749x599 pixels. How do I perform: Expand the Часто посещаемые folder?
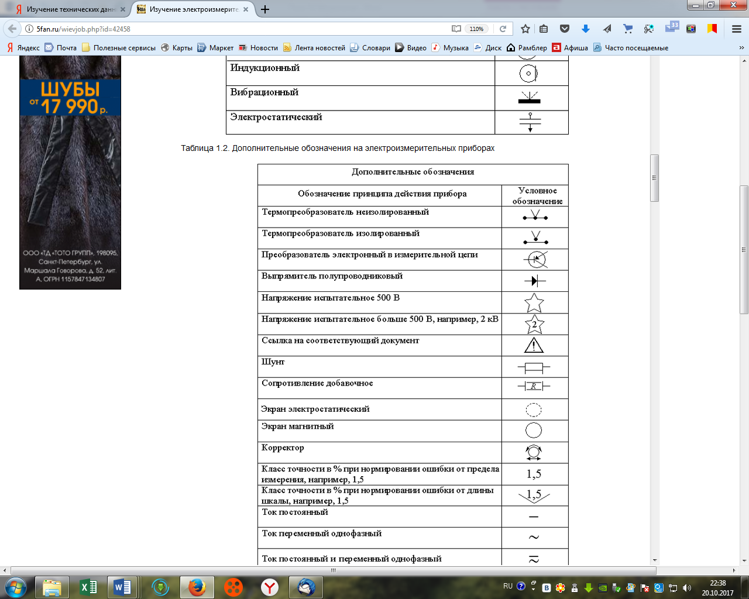click(x=631, y=48)
